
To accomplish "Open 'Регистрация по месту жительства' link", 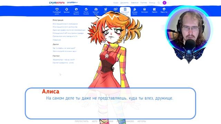I will (x=65, y=27).
